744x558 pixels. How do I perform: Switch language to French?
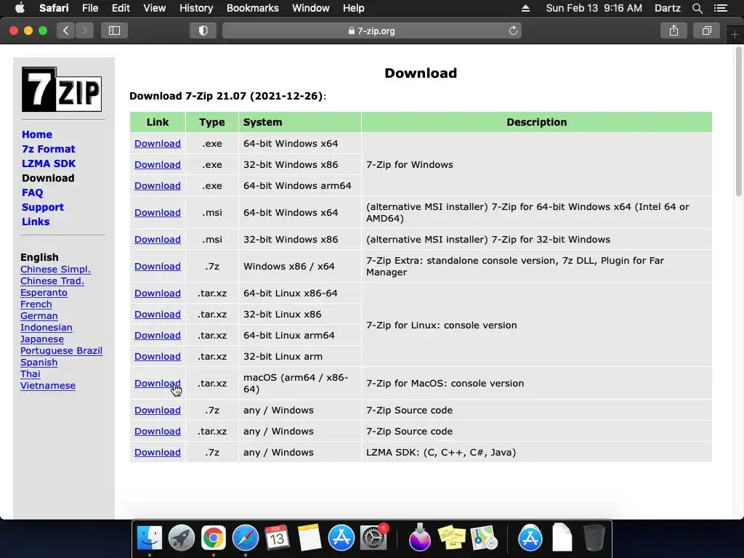[36, 304]
